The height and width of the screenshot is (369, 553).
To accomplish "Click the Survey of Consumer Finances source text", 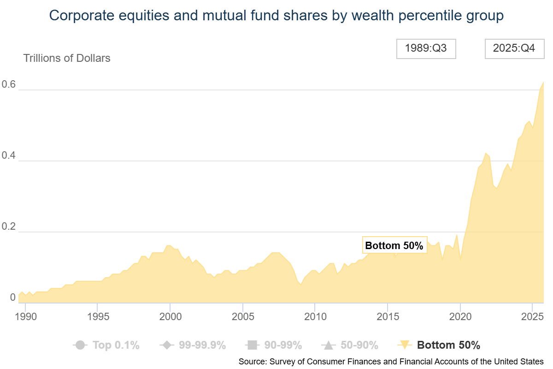I will coord(391,361).
